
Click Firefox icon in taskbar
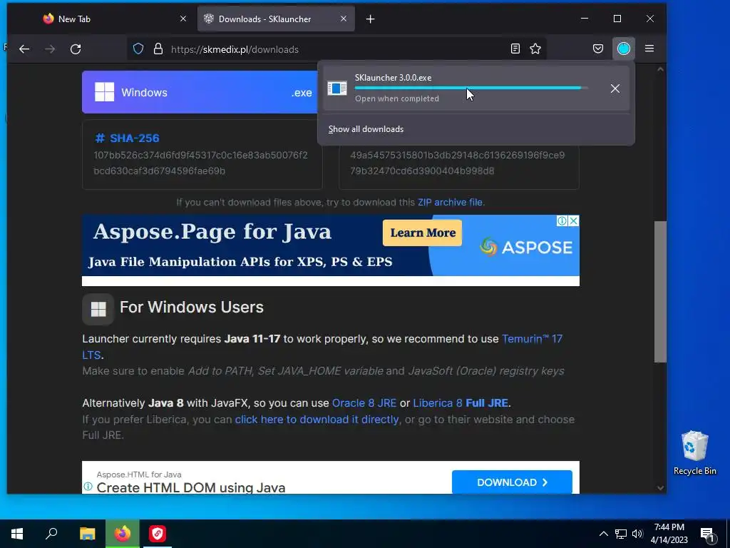point(123,534)
